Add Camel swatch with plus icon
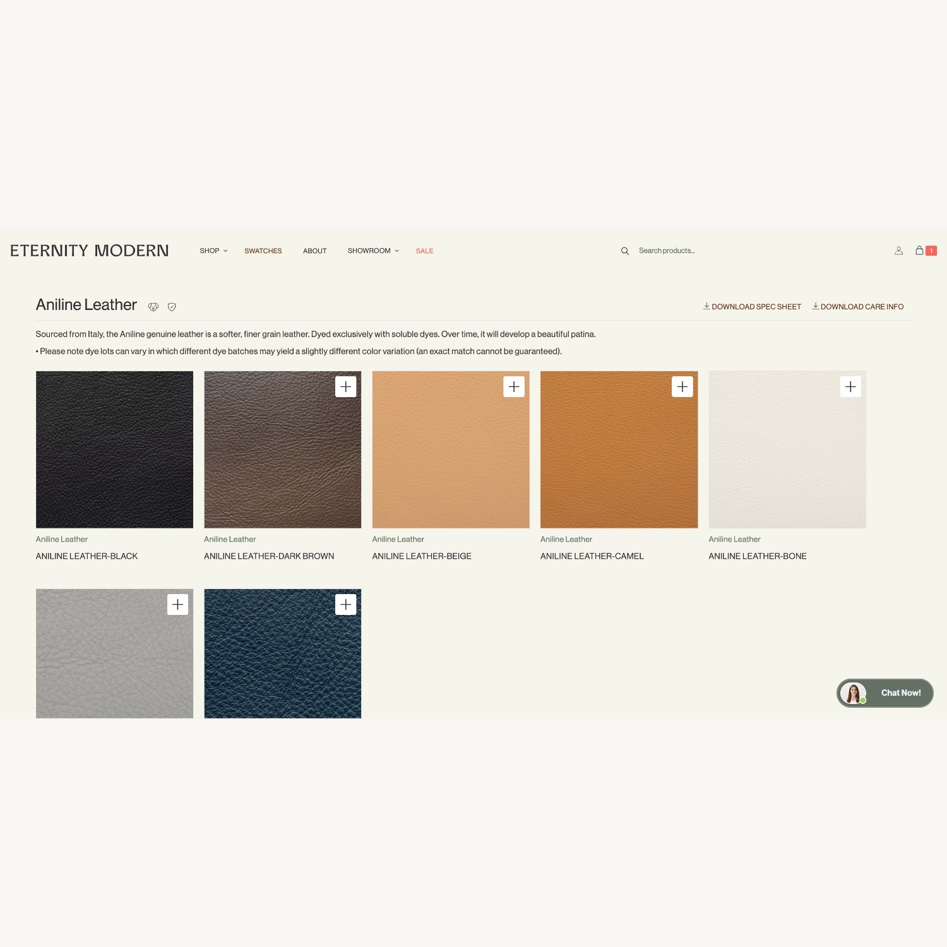This screenshot has height=947, width=947. 682,386
